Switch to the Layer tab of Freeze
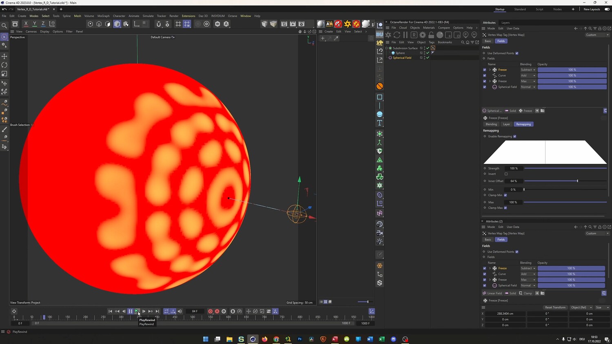 (x=506, y=124)
